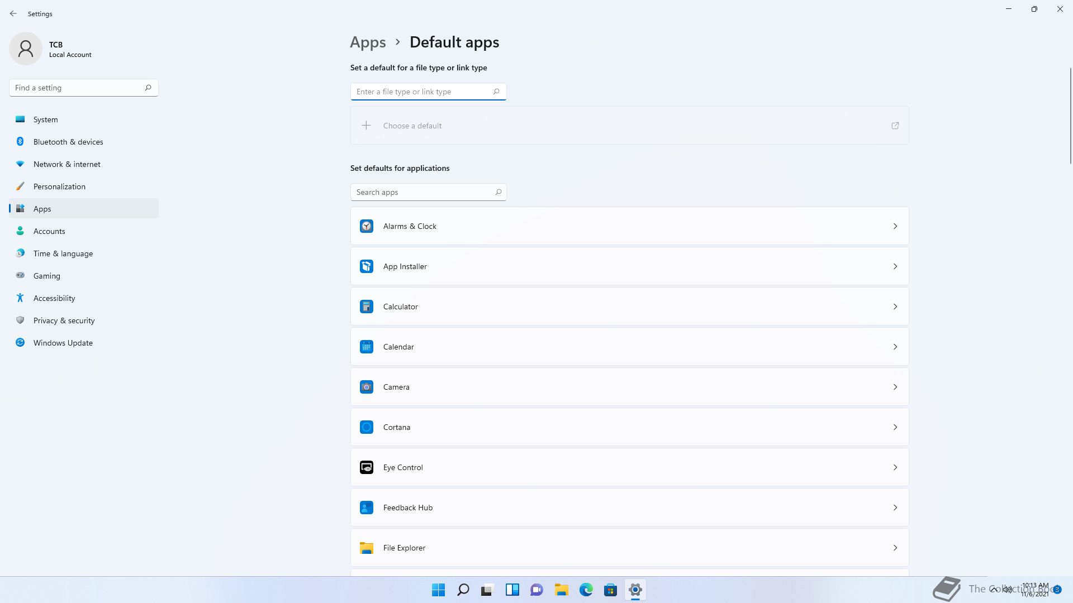1073x603 pixels.
Task: Expand the App Installer chevron
Action: pos(895,266)
